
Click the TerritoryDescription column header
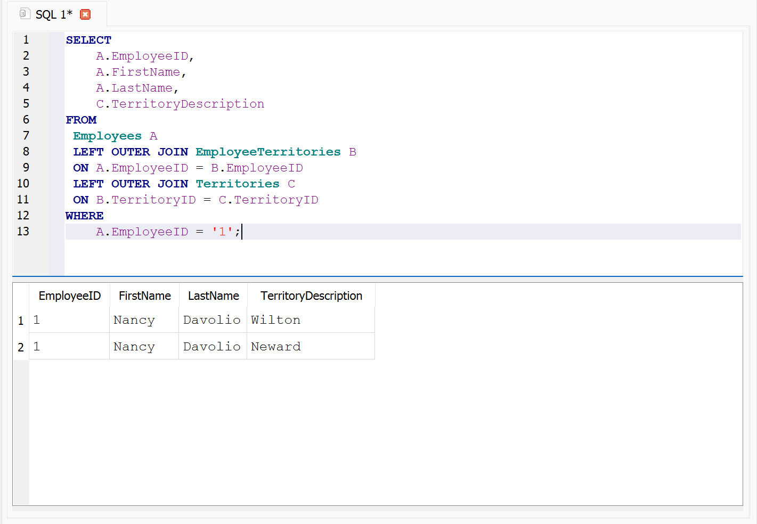[311, 296]
